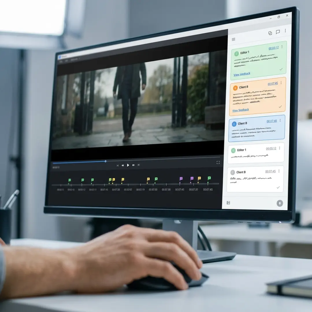Click the 00:03:17 timeline label
Screen dimensions: 312x312
(93, 190)
